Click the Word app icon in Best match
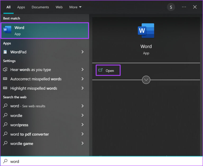The width and height of the screenshot is (203, 166). (x=7, y=30)
